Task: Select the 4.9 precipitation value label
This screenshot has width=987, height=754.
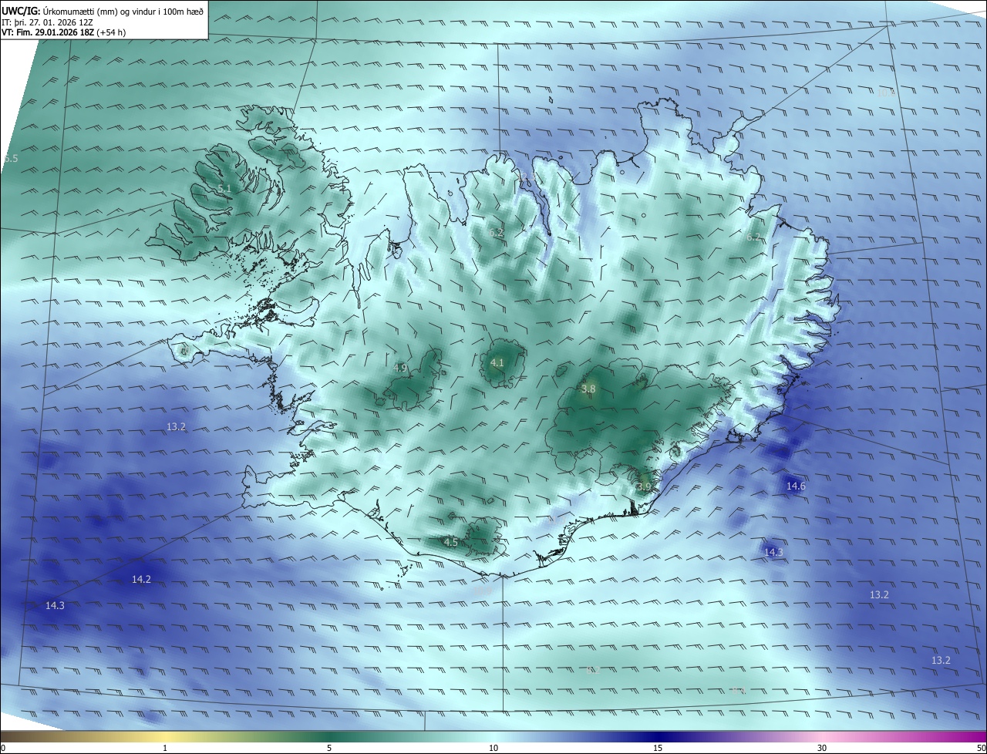Action: click(400, 368)
